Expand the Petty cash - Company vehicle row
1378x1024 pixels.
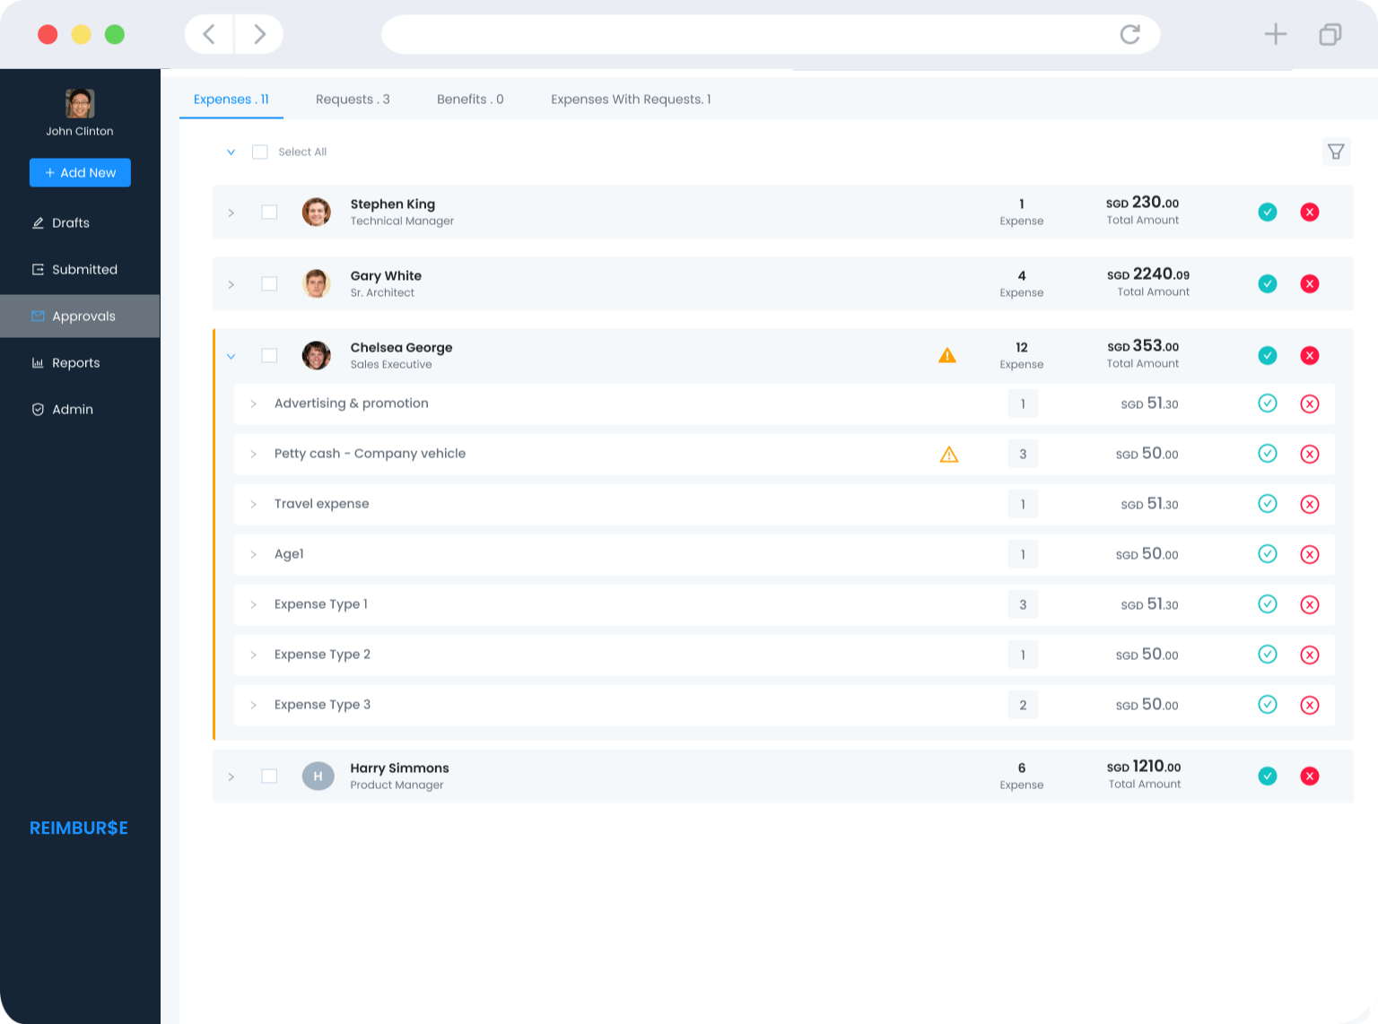(x=253, y=455)
